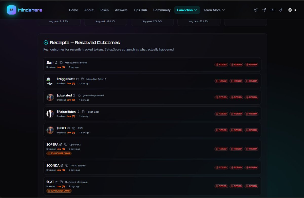This screenshot has height=198, width=304.
Task: Click Top Holder Dump badge under $OPERA
Action: pyautogui.click(x=59, y=153)
